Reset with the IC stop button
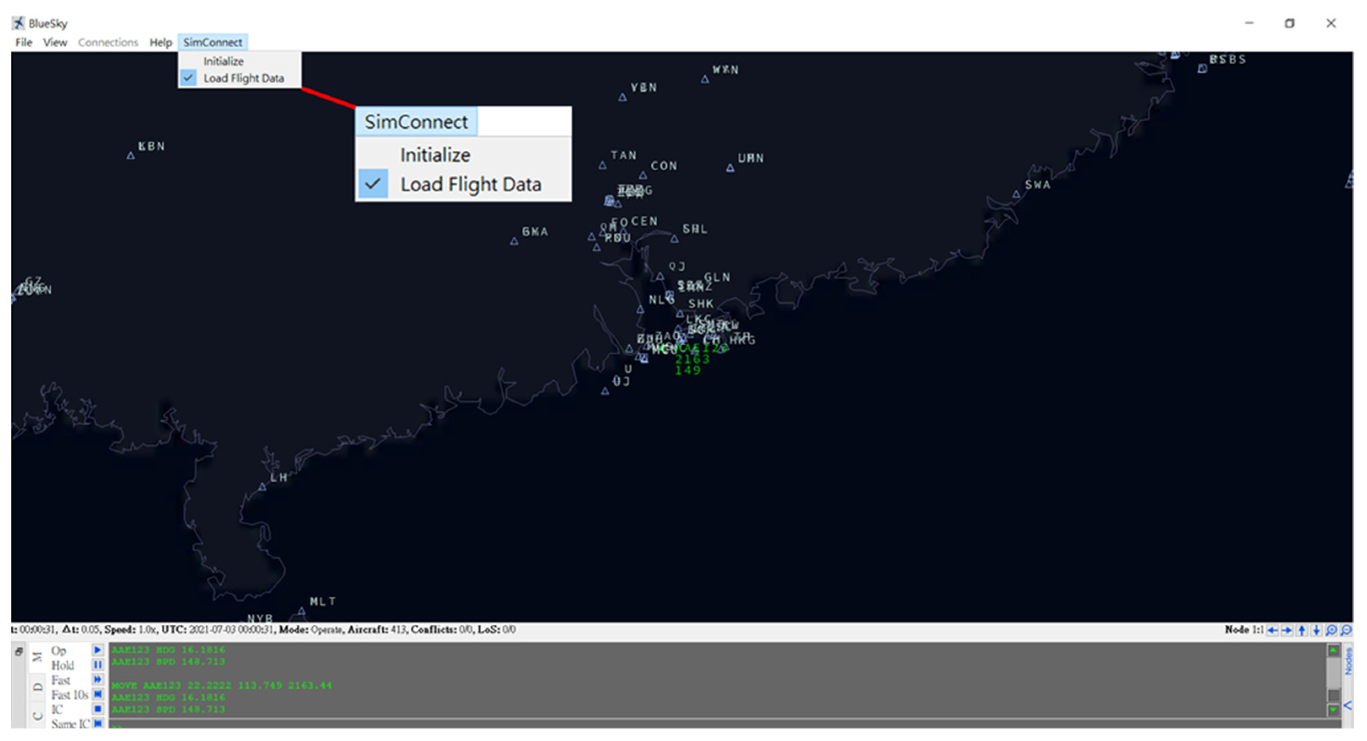This screenshot has height=741, width=1367. pos(98,709)
